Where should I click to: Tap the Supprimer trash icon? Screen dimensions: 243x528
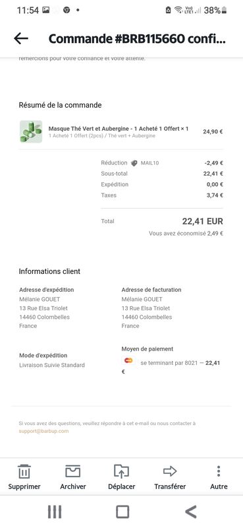click(24, 471)
